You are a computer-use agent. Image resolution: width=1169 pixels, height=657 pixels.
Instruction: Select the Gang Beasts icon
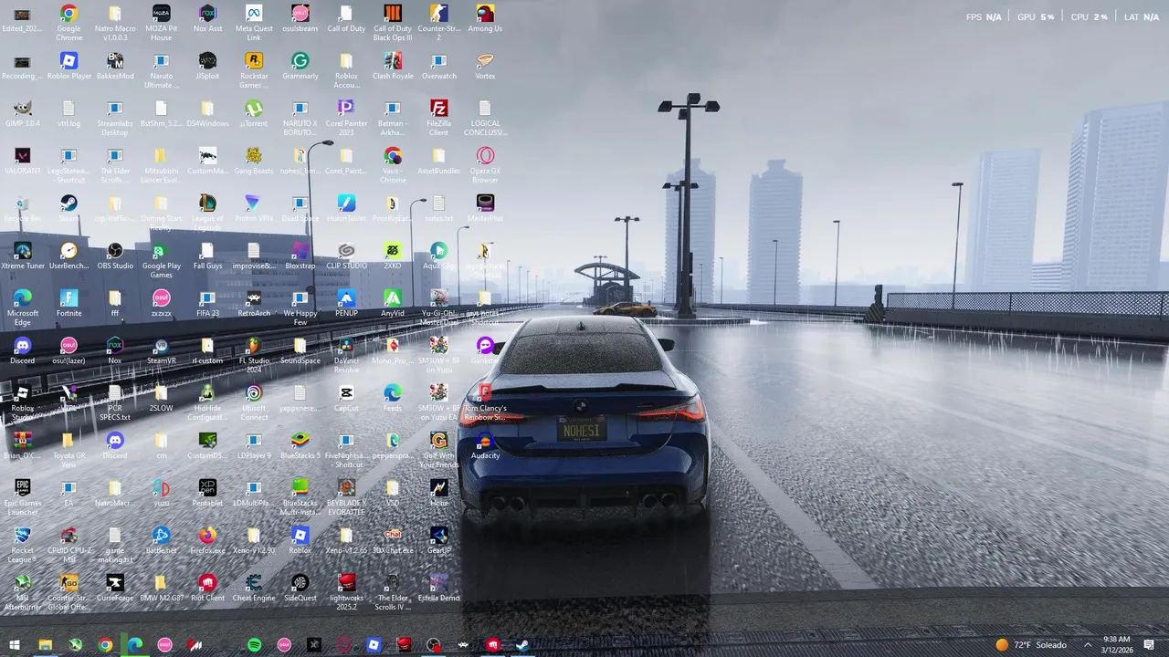click(x=254, y=161)
